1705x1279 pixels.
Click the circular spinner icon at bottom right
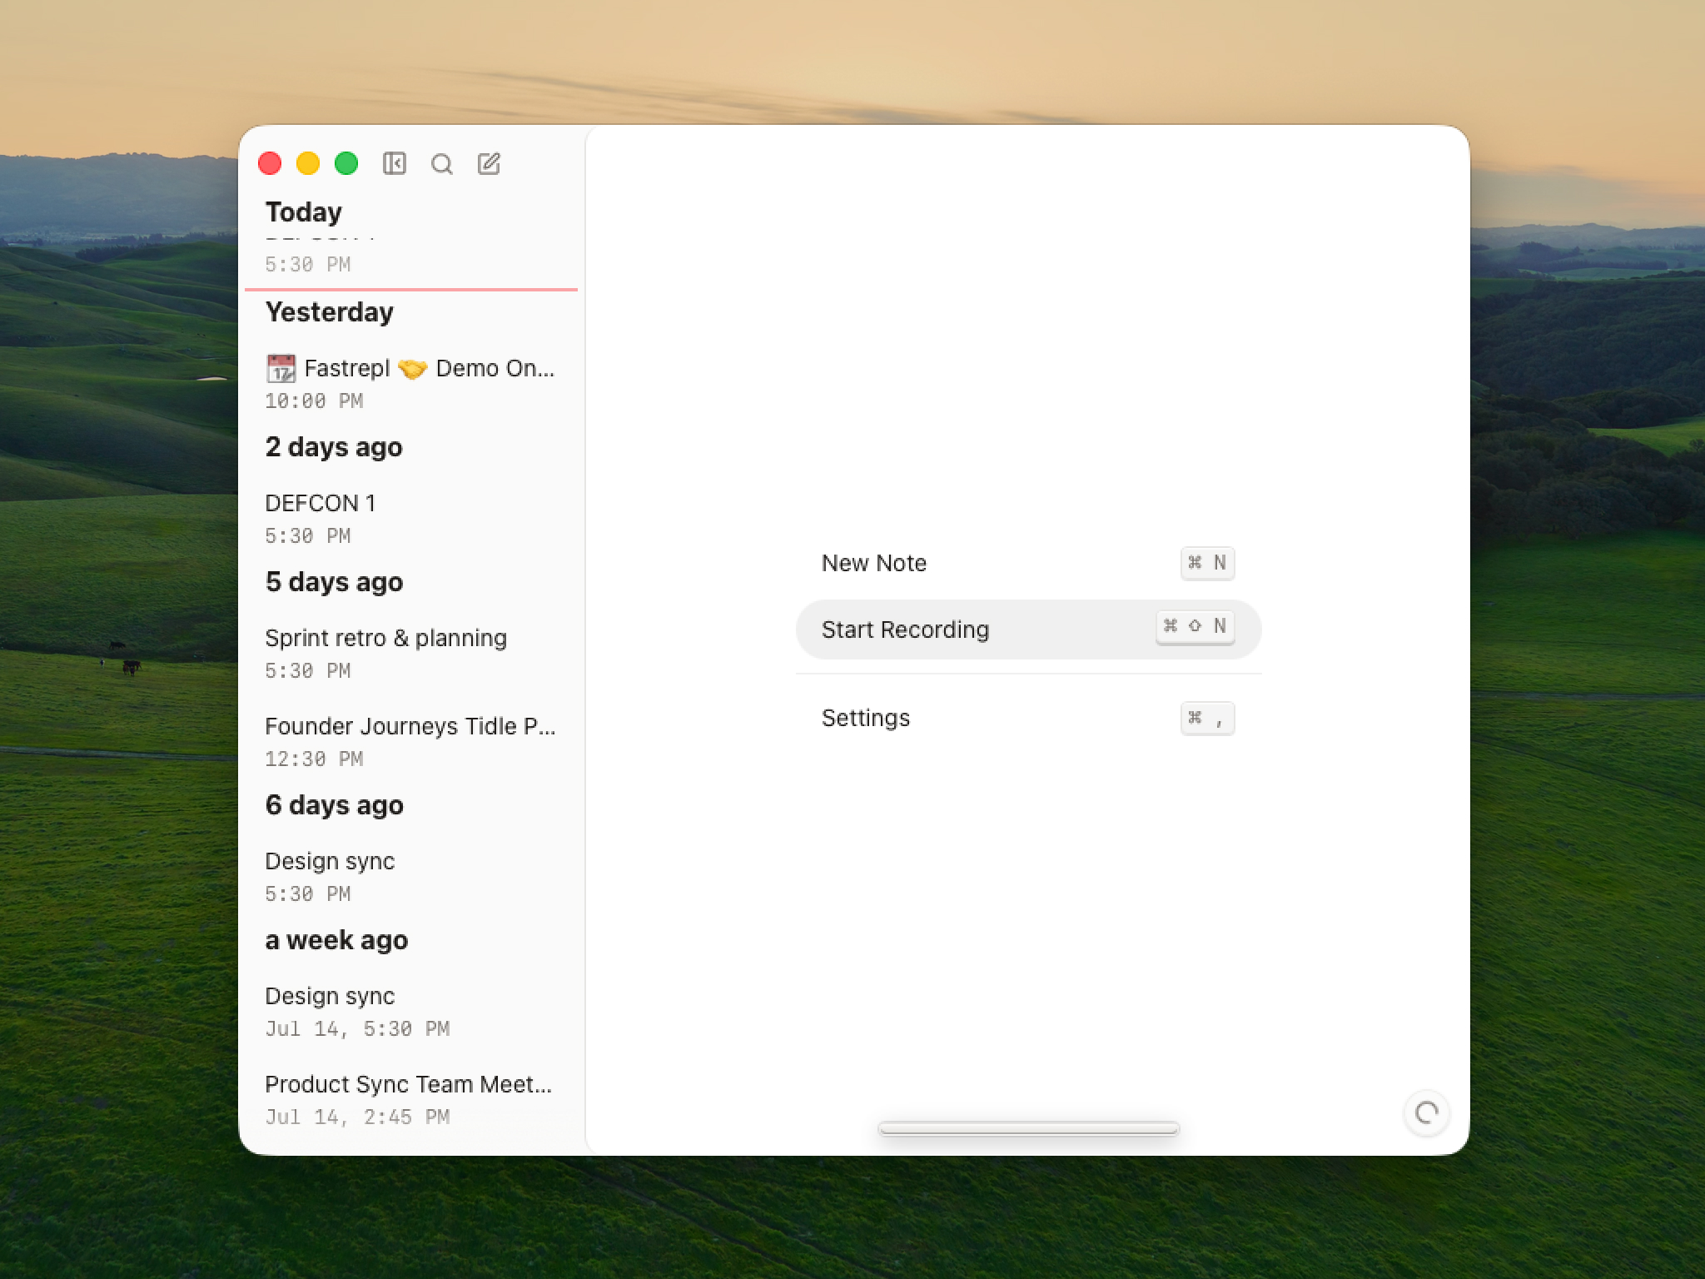(1427, 1112)
